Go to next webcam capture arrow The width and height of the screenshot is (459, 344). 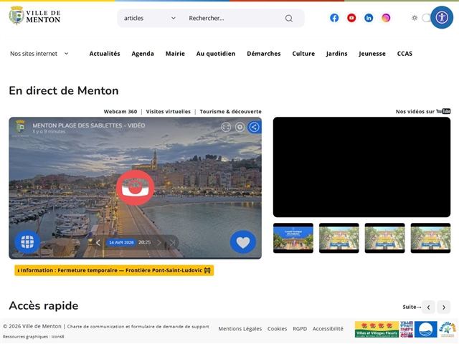pos(159,242)
